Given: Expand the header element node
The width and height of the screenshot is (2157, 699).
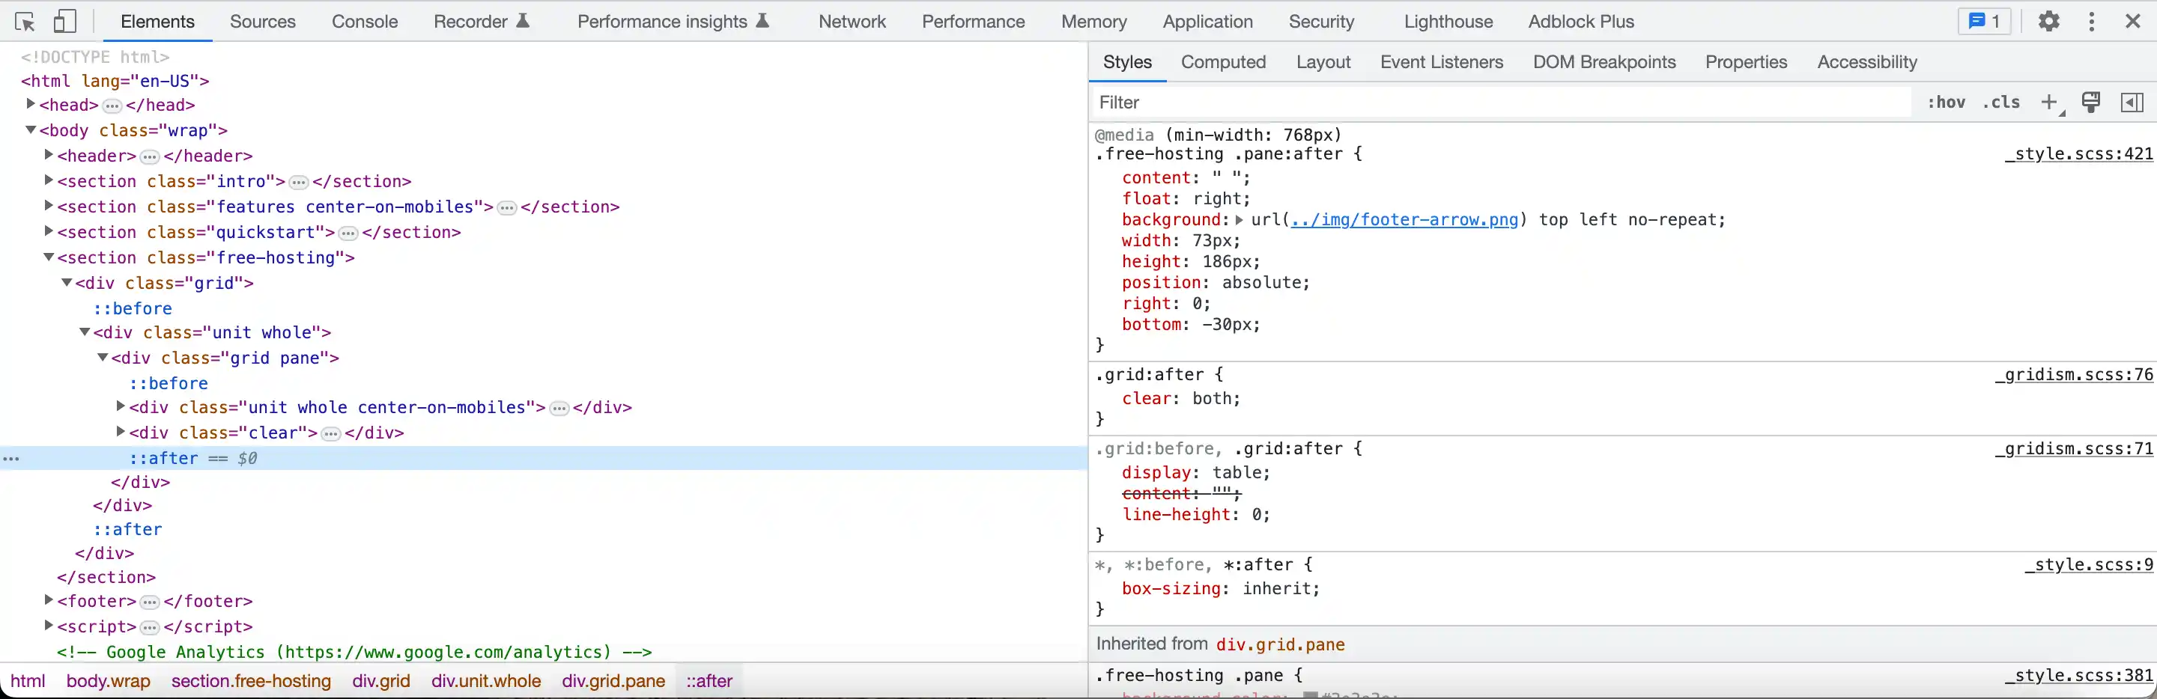Looking at the screenshot, I should coord(49,155).
